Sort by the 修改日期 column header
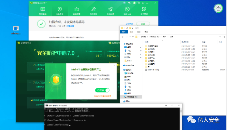 [x=185, y=42]
